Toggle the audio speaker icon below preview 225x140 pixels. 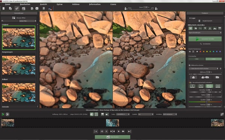click(x=92, y=114)
